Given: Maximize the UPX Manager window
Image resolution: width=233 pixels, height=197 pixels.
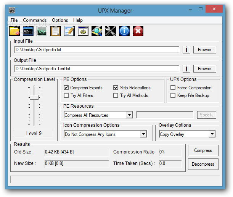Looking at the screenshot, I should click(201, 9).
